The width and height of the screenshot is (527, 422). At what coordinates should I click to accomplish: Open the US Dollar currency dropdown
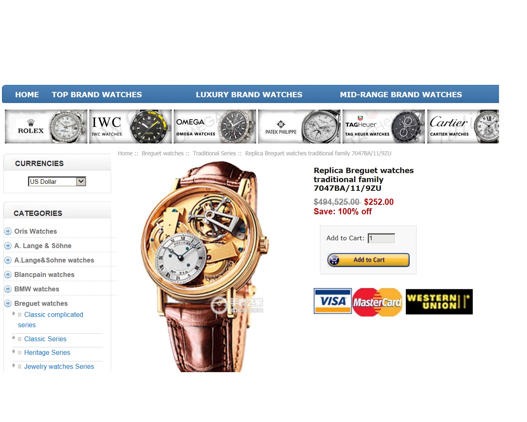(57, 181)
